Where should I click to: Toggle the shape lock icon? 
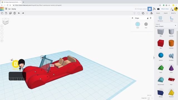tap(148, 18)
